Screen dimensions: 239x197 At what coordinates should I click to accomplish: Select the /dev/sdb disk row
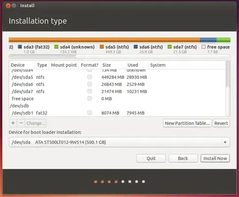coord(118,106)
